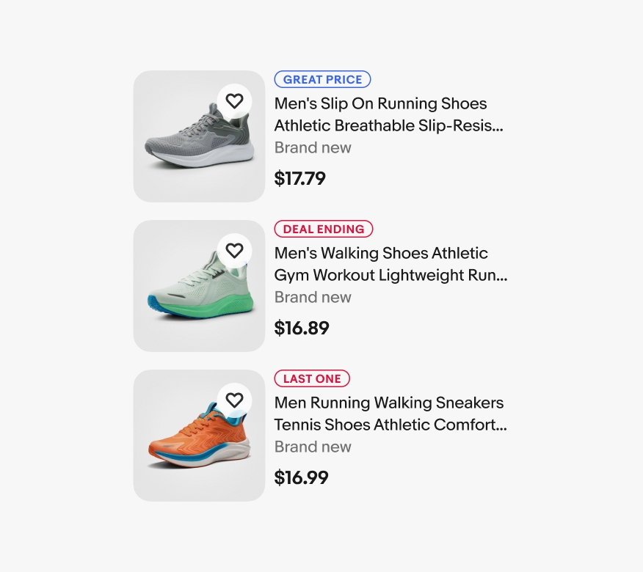
Task: Click "Brand new" above the $16.99 price
Action: [313, 447]
